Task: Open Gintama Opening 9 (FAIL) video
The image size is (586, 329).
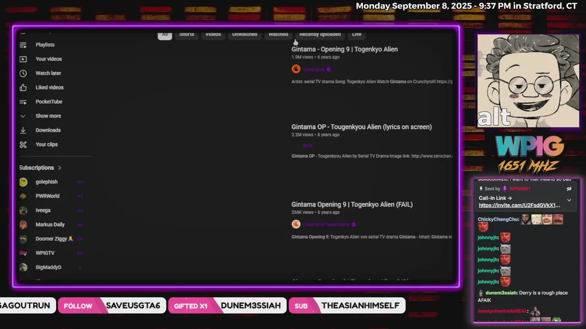Action: [352, 205]
